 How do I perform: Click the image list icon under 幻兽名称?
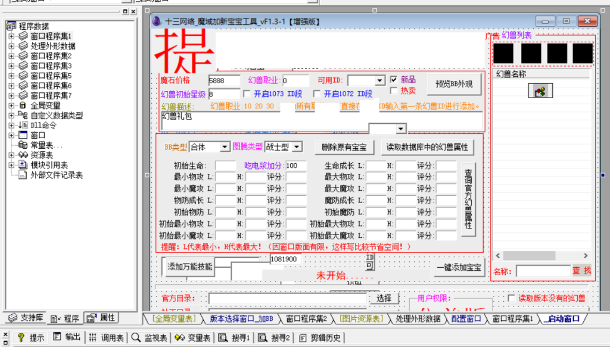click(540, 91)
